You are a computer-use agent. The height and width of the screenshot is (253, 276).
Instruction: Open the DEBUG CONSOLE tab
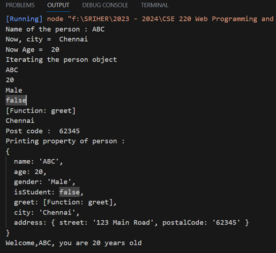[x=105, y=5]
